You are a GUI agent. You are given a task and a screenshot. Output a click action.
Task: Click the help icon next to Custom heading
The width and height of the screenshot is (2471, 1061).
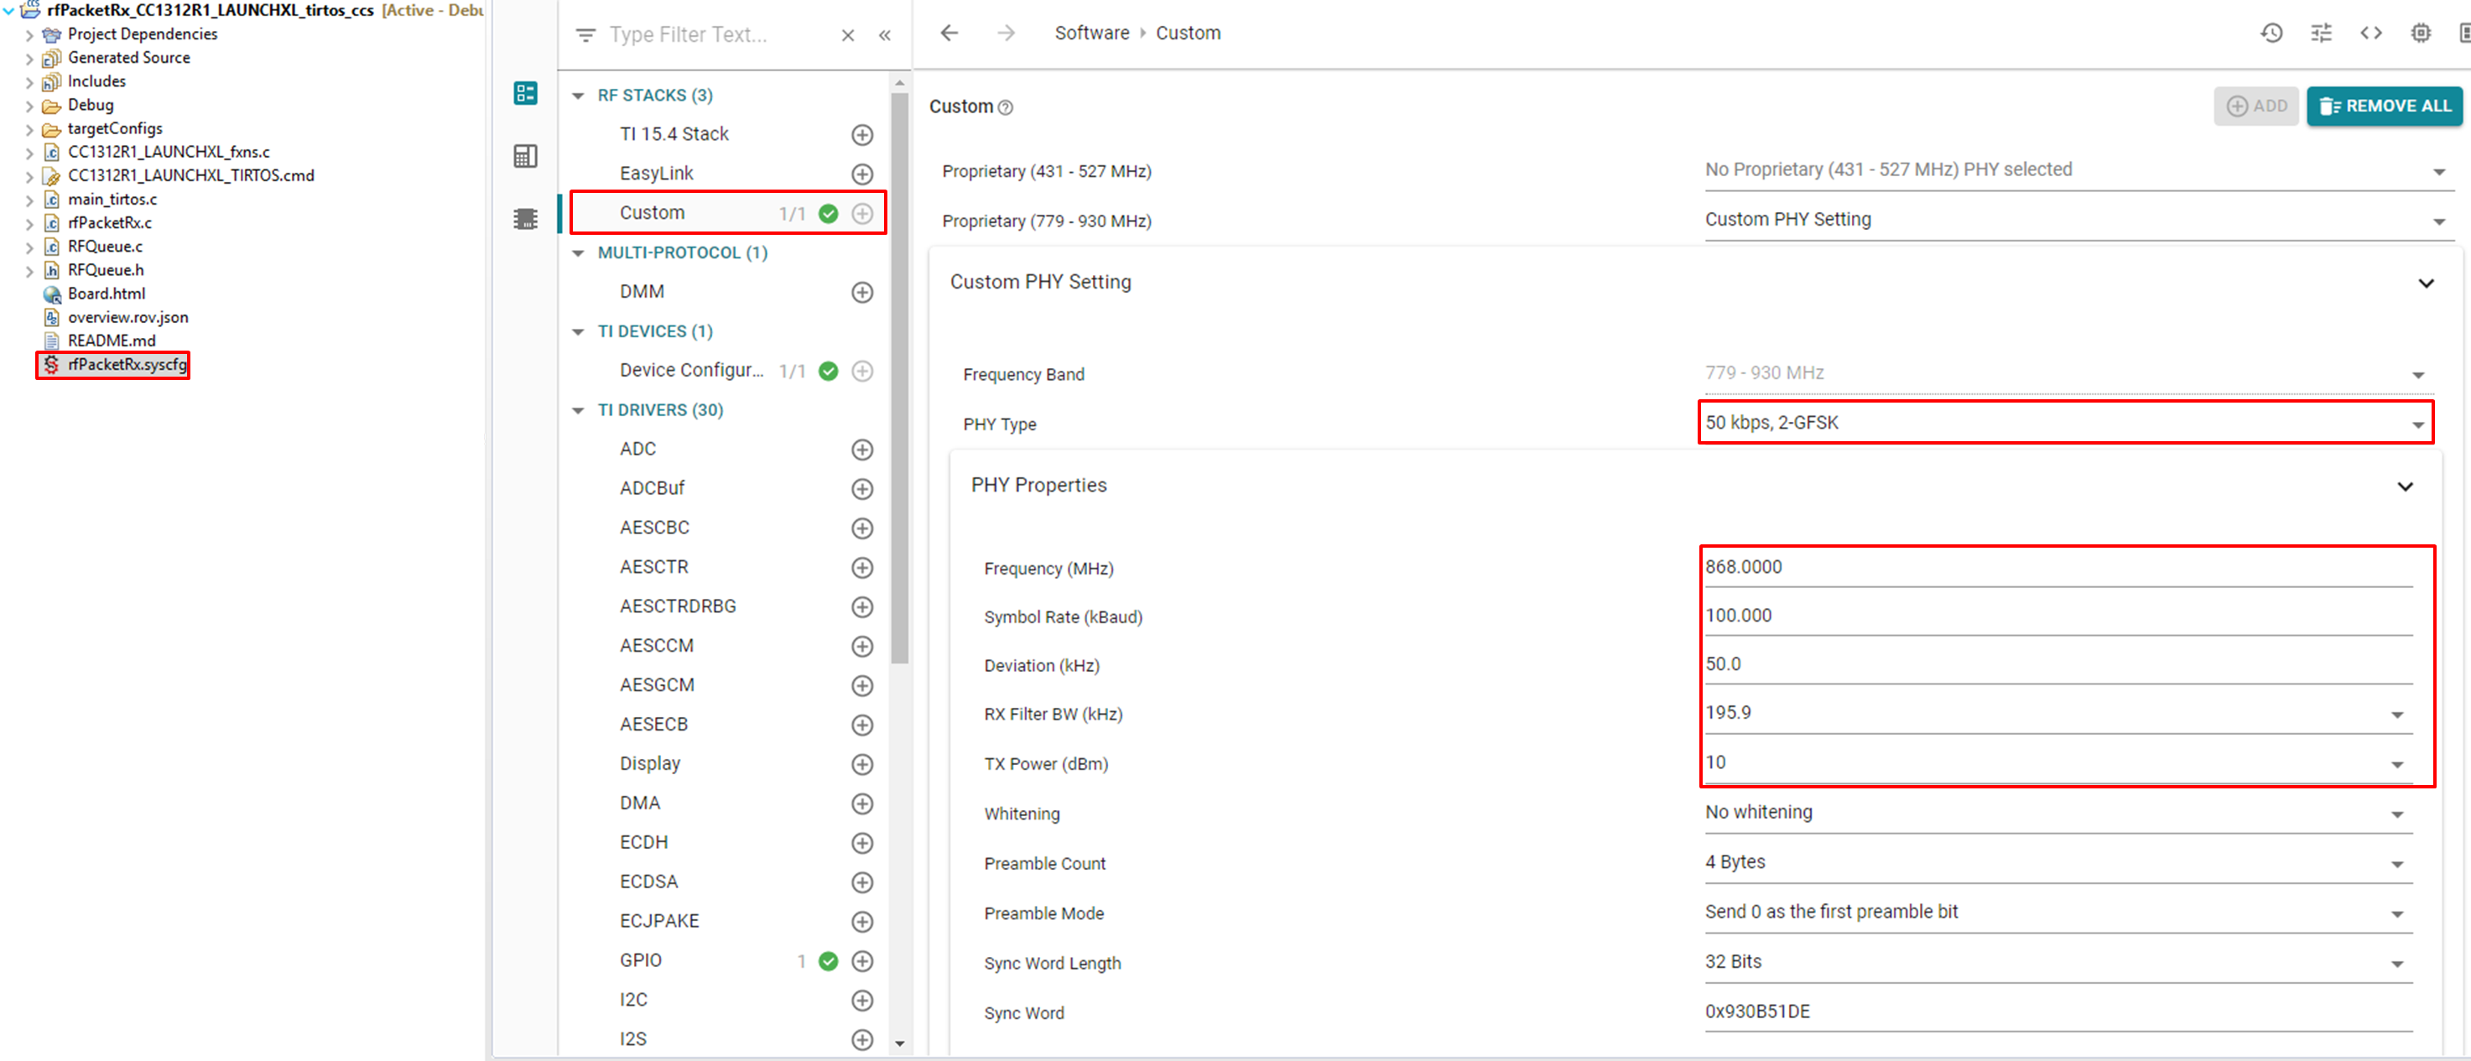1006,107
